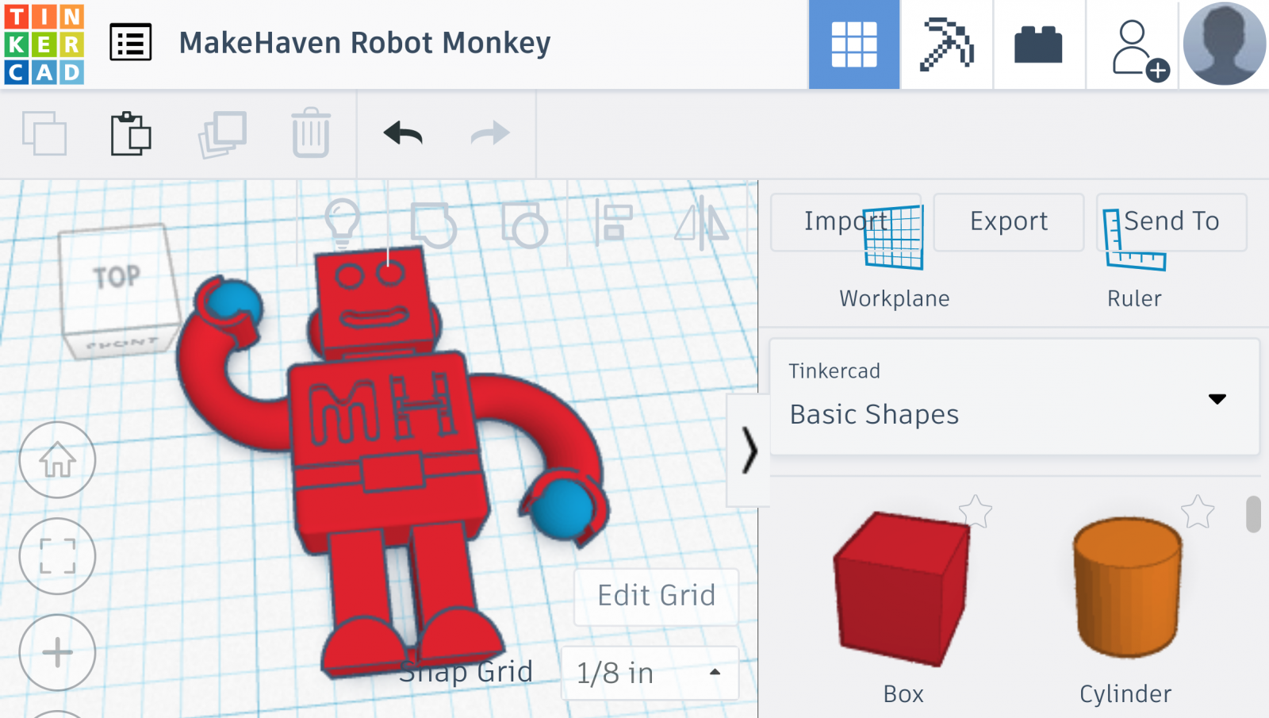Viewport: 1269px width, 718px height.
Task: Click the TOP face of view cube
Action: coord(117,277)
